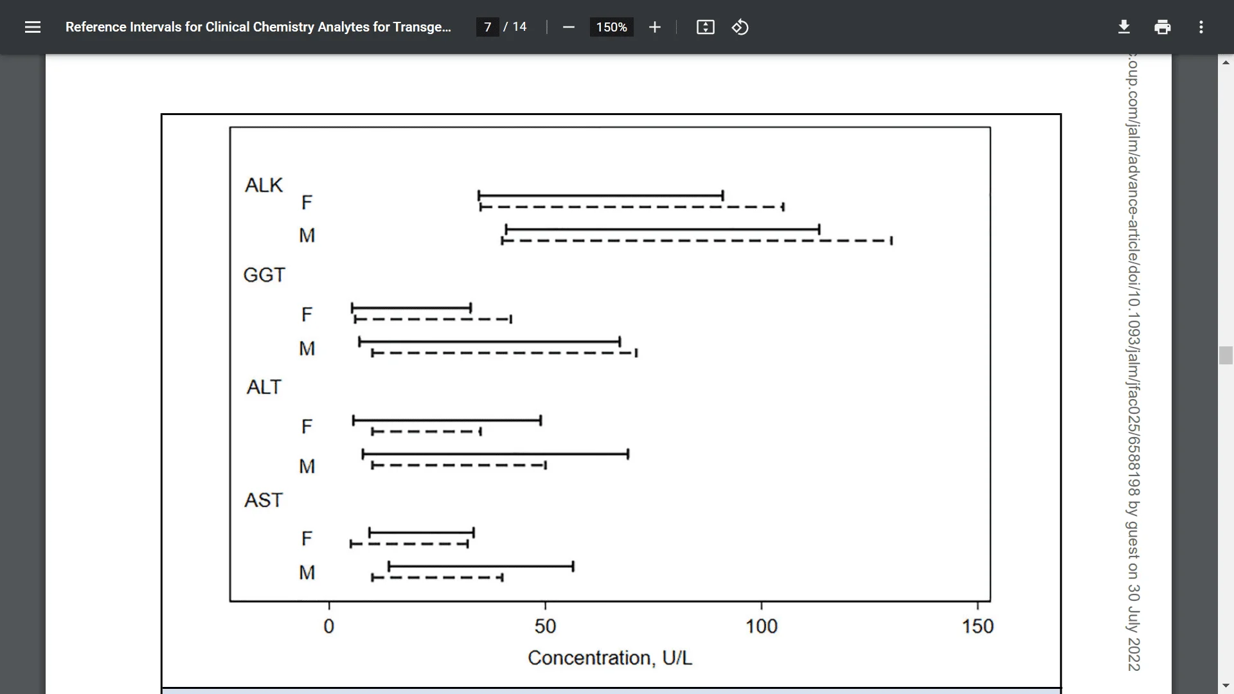This screenshot has height=694, width=1234.
Task: Click the rotated download attribution text
Action: (x=1133, y=363)
